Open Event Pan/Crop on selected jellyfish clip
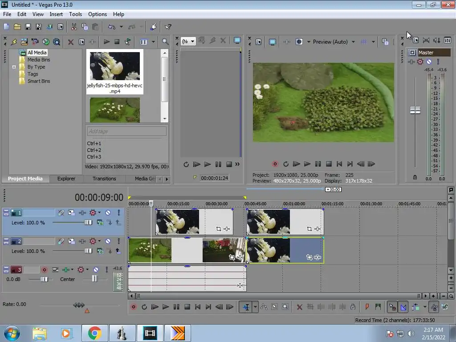The height and width of the screenshot is (342, 456). pyautogui.click(x=309, y=257)
